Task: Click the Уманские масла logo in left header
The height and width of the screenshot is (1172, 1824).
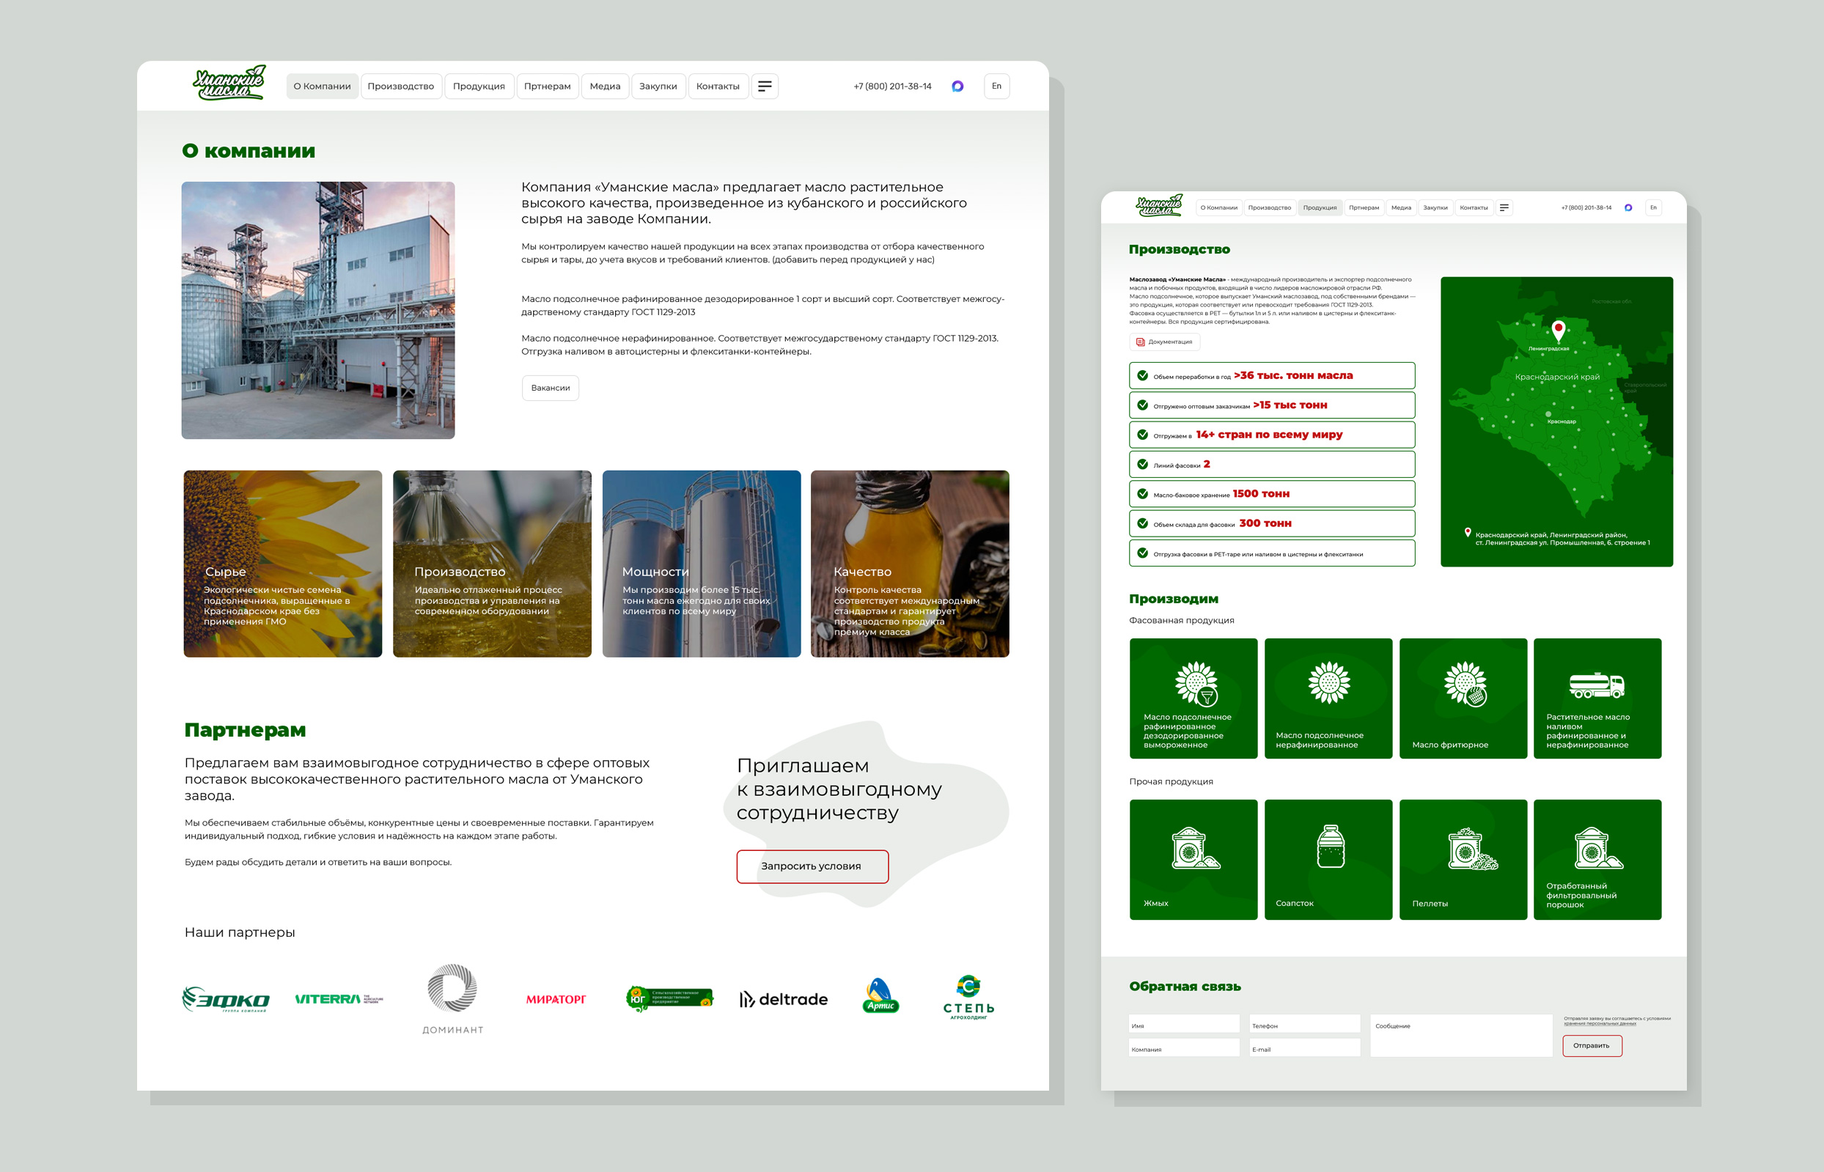Action: [229, 84]
